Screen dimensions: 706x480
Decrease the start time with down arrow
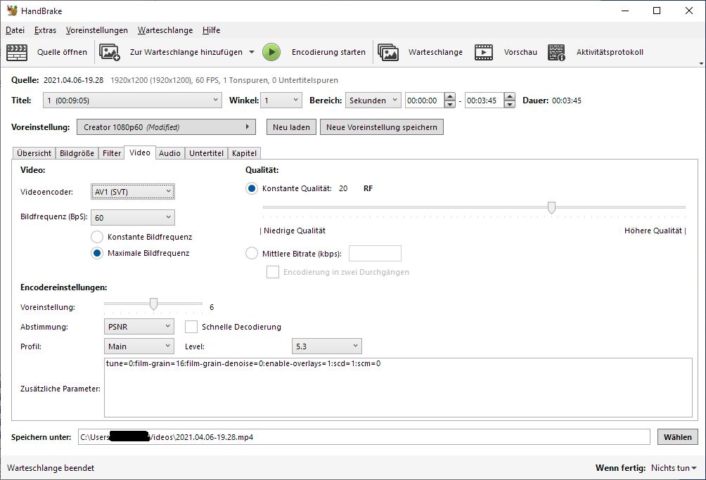(450, 105)
